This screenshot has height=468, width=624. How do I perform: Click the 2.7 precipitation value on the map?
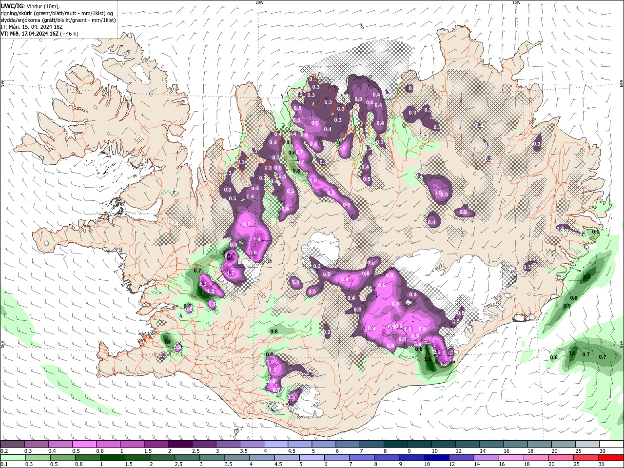pos(228,255)
